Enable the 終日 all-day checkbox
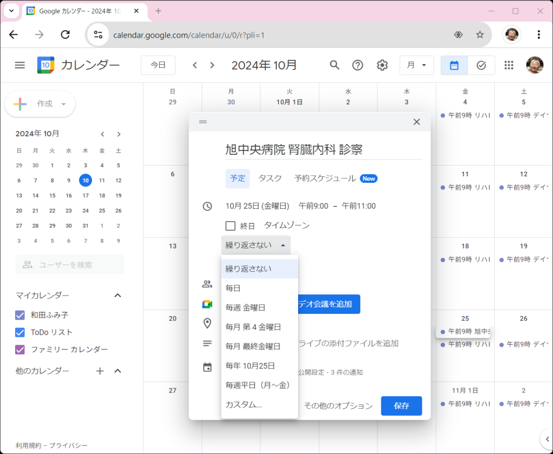Viewport: 553px width, 454px height. pyautogui.click(x=231, y=226)
